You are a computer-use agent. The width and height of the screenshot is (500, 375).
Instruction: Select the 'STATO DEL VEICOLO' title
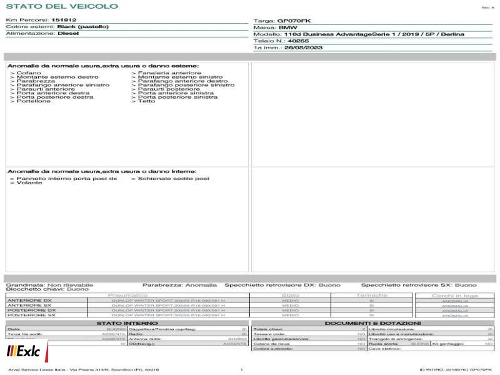tap(62, 6)
